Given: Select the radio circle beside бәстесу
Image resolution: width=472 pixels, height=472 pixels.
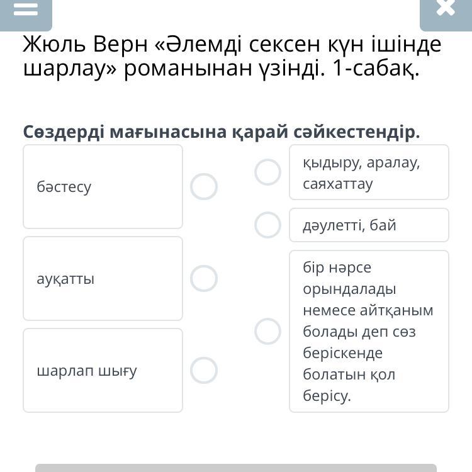Looking at the screenshot, I should 204,187.
